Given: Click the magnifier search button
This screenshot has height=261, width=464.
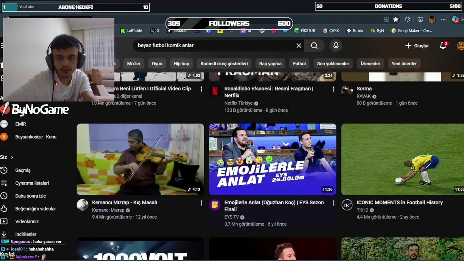Looking at the screenshot, I should 314,46.
